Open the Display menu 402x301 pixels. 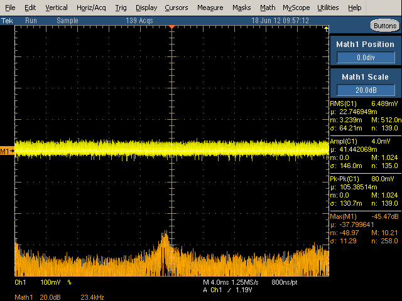point(146,8)
